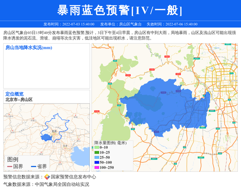241x189 pixels.
Task: Click the 发布时间 timestamp in the header bar
Action: (x=69, y=24)
